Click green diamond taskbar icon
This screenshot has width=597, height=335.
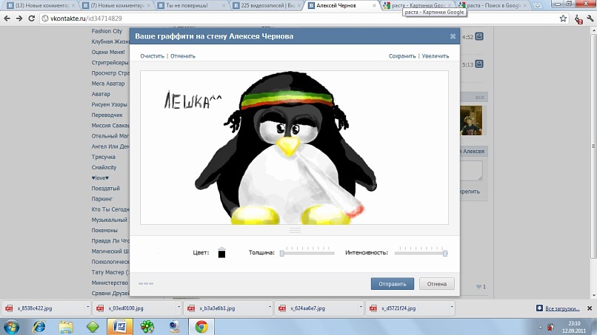[x=93, y=327]
